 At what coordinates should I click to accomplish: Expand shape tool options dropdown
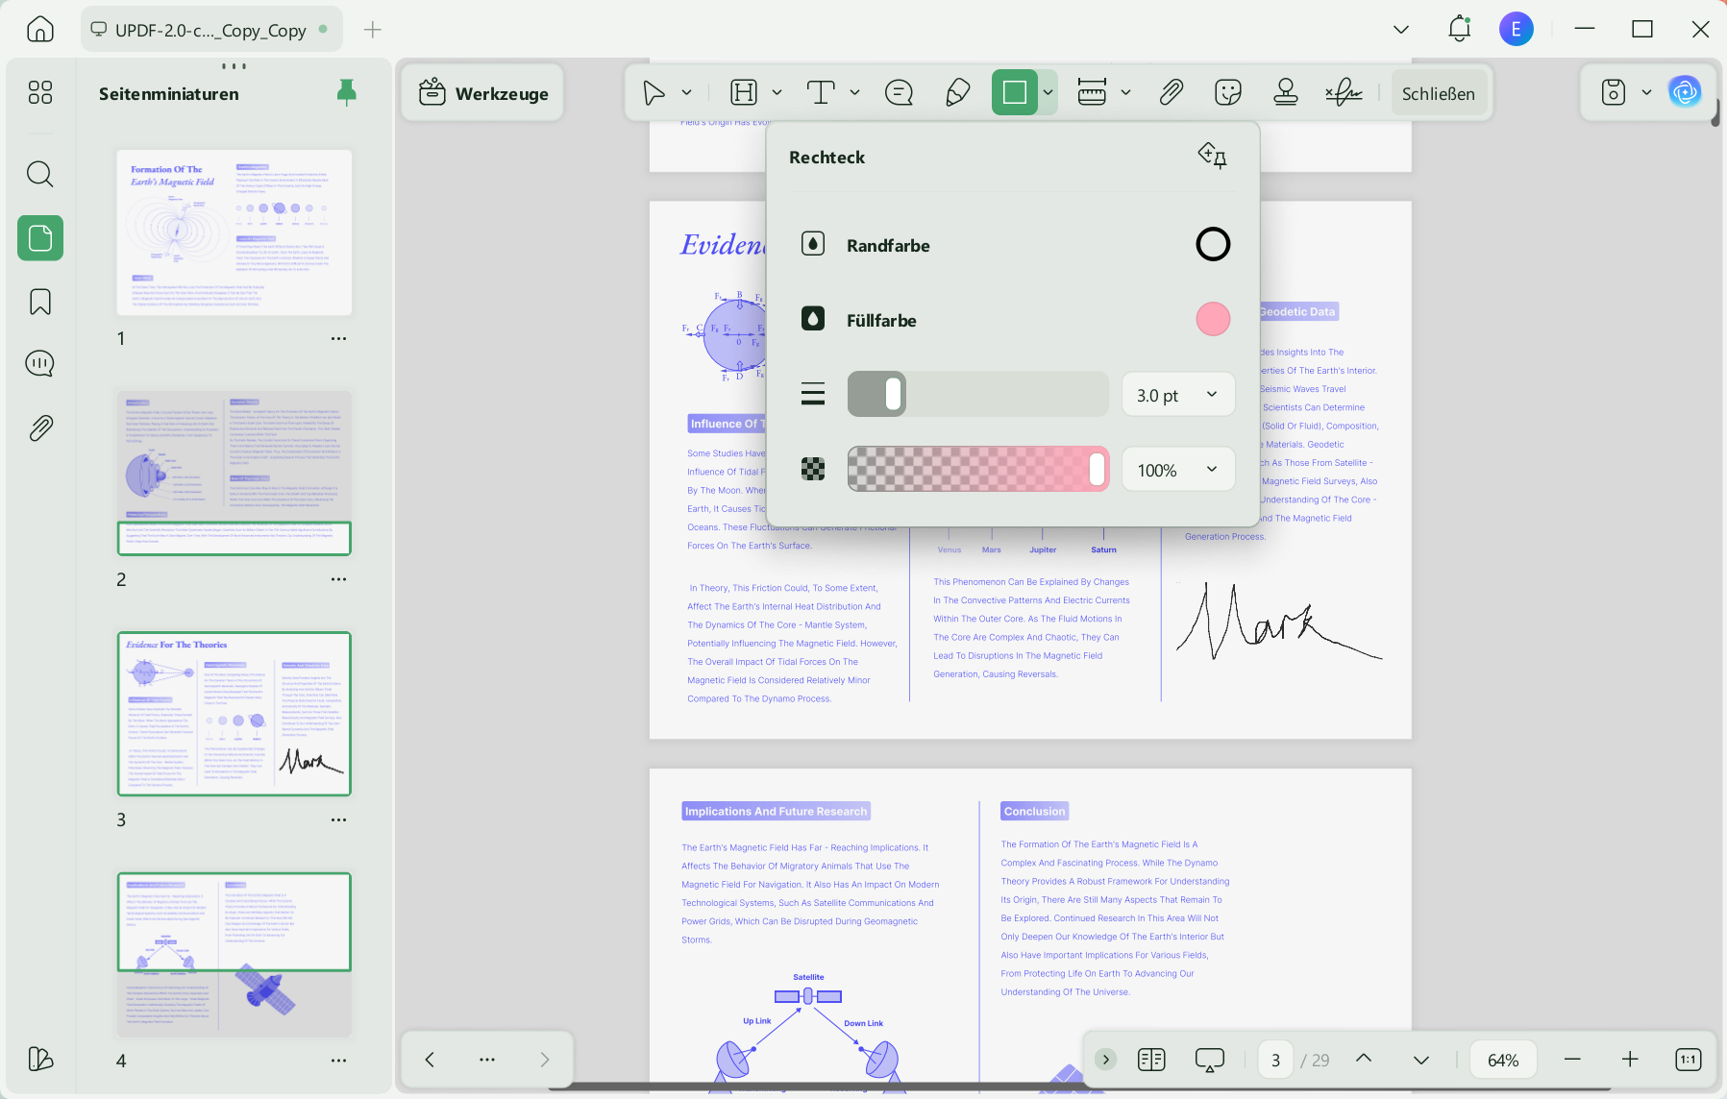point(1049,92)
